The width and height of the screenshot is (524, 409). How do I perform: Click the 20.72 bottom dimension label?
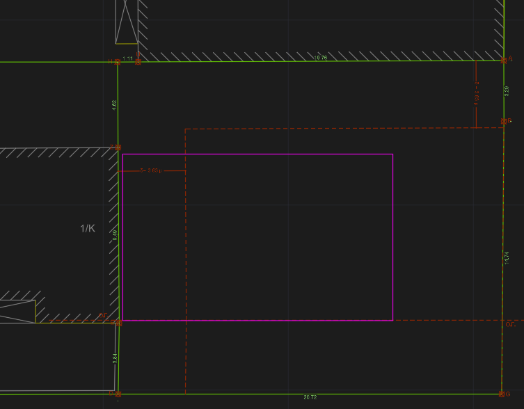coord(310,397)
